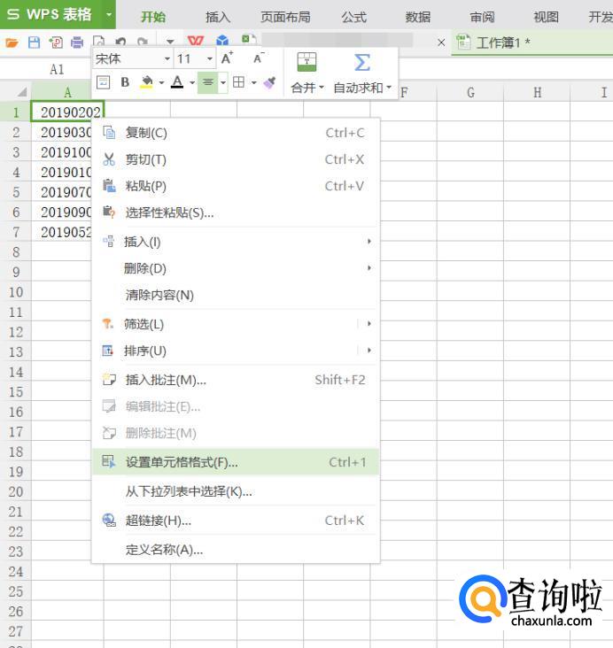Apply the font color letter A
Image resolution: width=613 pixels, height=648 pixels.
[177, 82]
